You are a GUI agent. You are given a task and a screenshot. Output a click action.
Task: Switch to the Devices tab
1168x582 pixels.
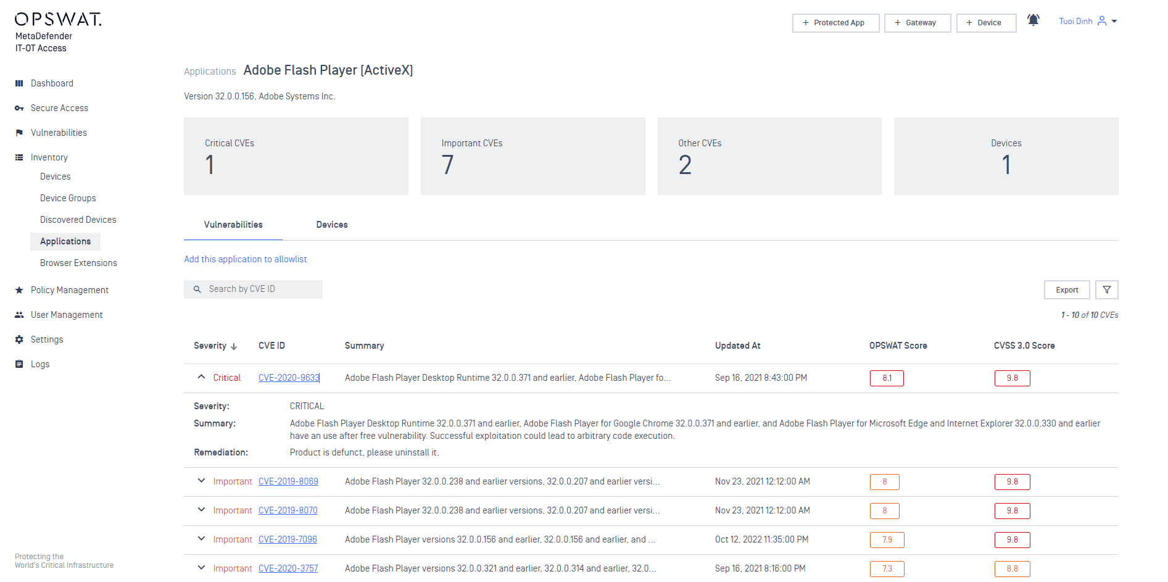pos(332,225)
